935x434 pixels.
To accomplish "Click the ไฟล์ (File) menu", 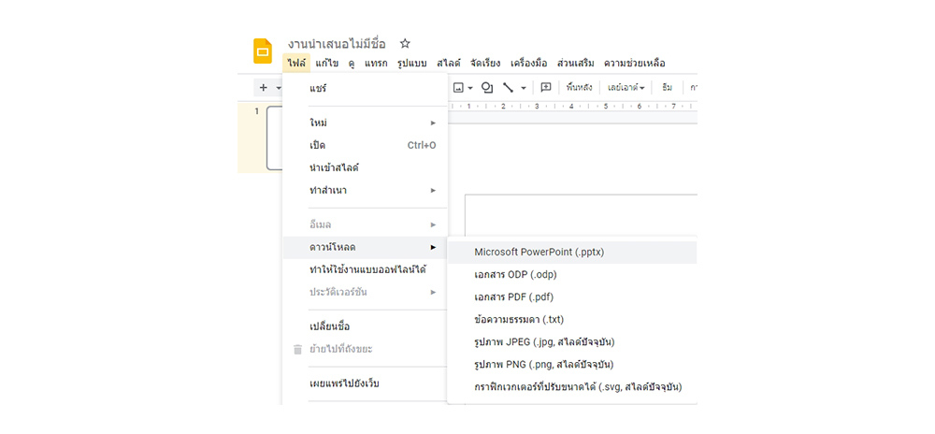I will 295,63.
